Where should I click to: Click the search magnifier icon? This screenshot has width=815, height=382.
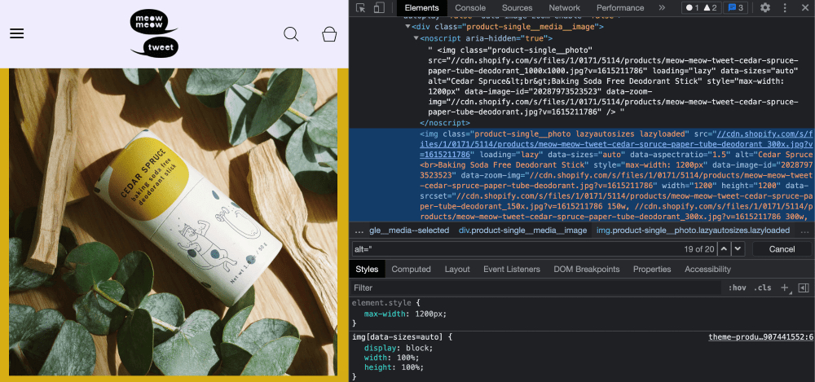pyautogui.click(x=291, y=34)
